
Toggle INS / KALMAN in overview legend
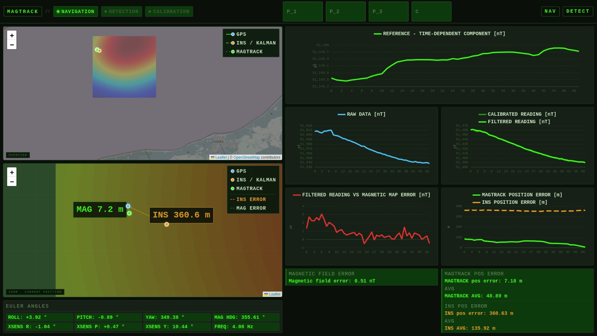click(251, 43)
